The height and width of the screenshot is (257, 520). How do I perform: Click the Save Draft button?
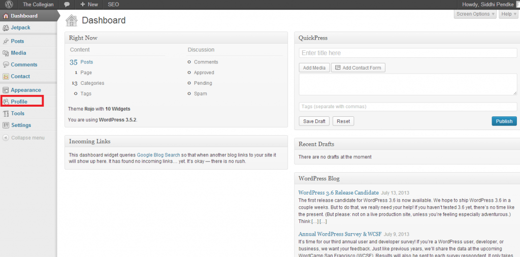(314, 121)
